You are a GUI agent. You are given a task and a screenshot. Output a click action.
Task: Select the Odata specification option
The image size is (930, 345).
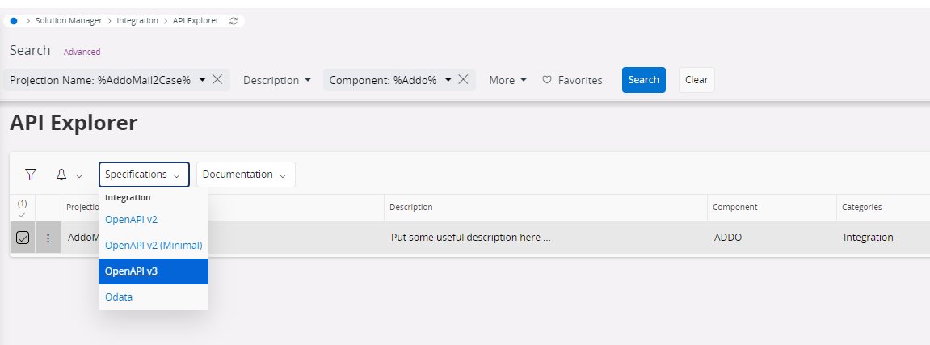[x=119, y=297]
